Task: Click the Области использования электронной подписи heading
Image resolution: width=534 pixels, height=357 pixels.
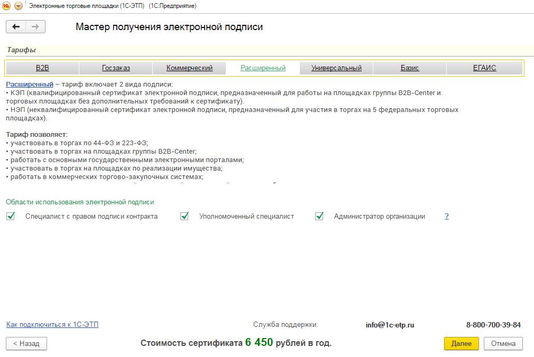Action: coord(80,202)
